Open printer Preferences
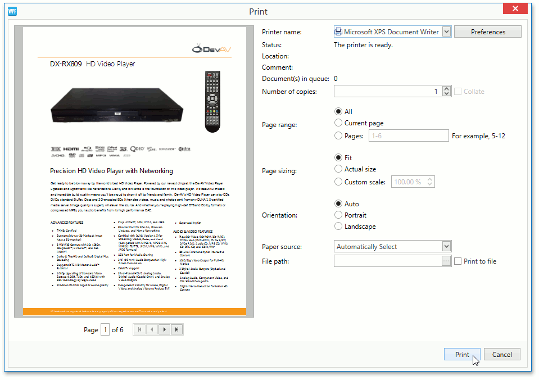The height and width of the screenshot is (380, 539). click(x=488, y=31)
